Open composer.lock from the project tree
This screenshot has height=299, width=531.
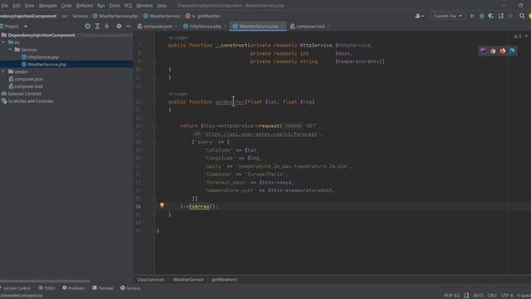(x=28, y=86)
